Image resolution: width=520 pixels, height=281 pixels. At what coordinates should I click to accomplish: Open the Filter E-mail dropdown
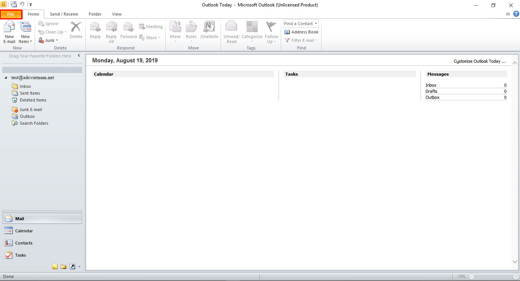(x=301, y=40)
